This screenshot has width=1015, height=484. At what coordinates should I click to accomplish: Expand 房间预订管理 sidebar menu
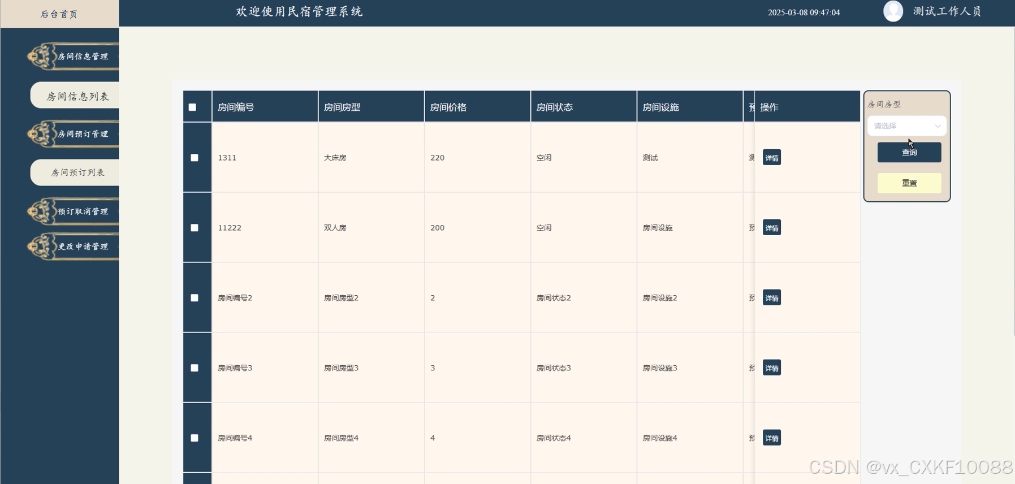coord(74,134)
